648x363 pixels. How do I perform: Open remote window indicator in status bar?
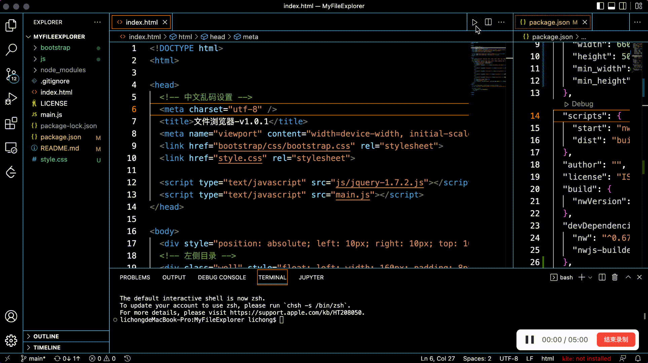(x=8, y=358)
